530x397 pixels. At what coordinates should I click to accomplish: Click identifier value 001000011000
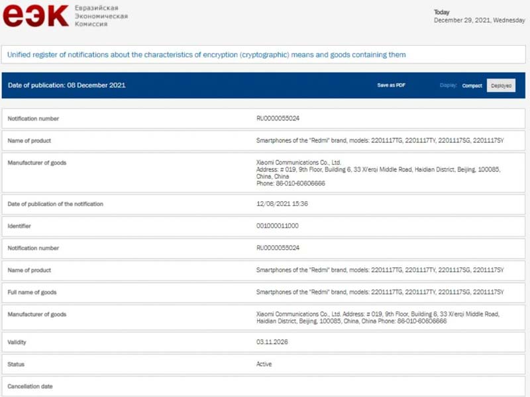click(x=277, y=226)
